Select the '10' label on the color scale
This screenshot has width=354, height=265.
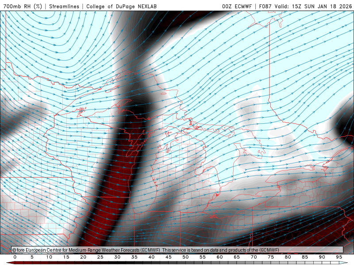pos(49,257)
